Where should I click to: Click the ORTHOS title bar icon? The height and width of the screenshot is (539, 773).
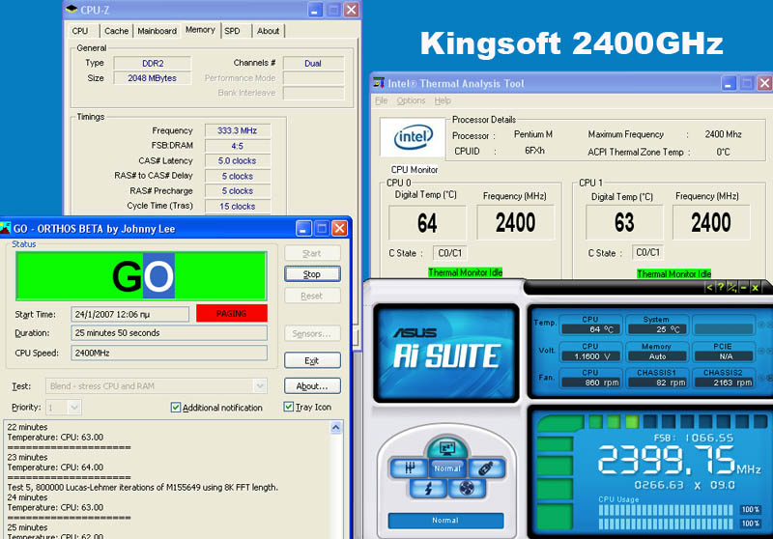[6, 228]
